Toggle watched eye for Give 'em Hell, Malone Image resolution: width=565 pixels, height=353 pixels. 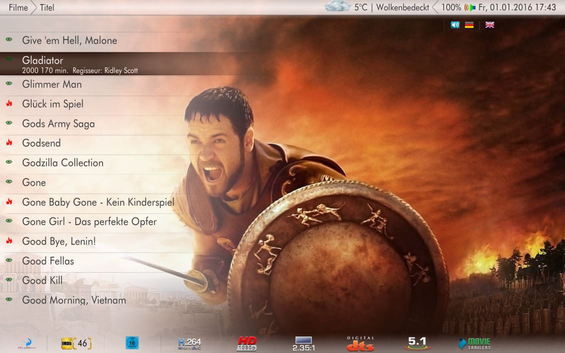click(x=9, y=39)
